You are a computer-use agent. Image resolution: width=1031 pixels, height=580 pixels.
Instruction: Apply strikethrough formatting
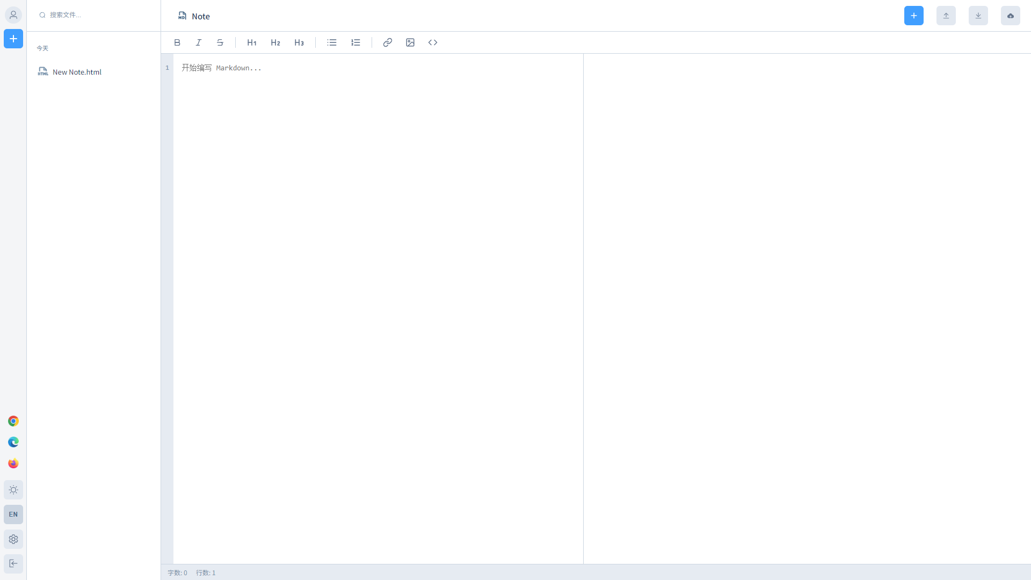[x=220, y=42]
